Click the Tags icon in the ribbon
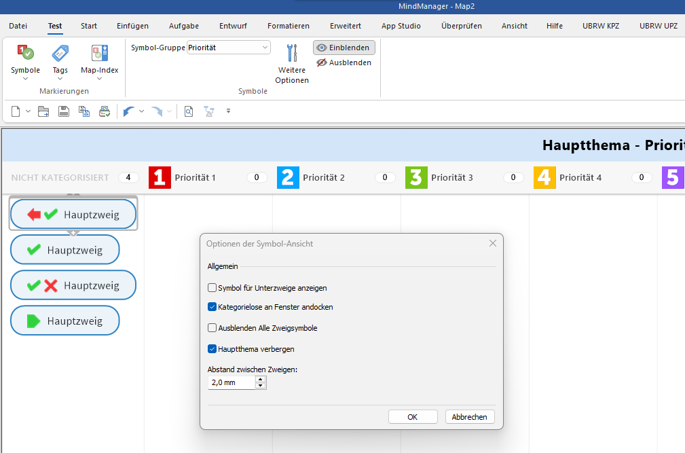Screen dimensions: 685x453 point(60,54)
